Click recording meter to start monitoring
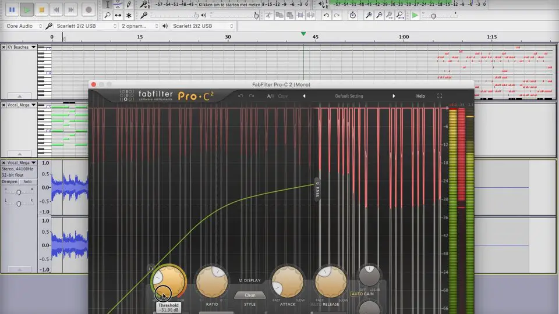This screenshot has height=314, width=559. (x=229, y=5)
